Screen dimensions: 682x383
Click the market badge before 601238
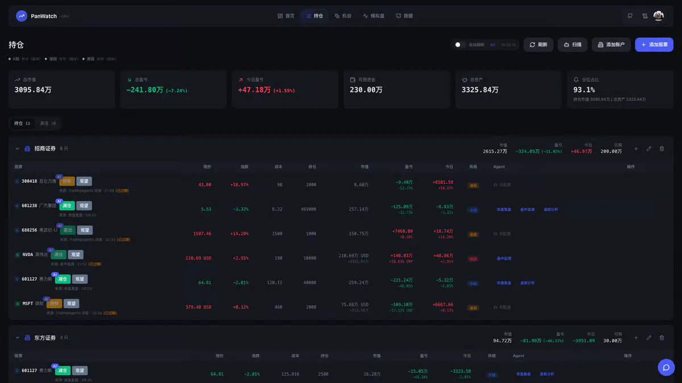[x=17, y=206]
